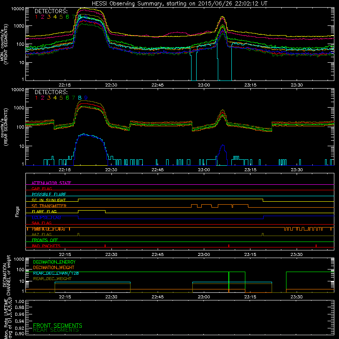Click the DETECTORS: label in the front segments panel

[x=51, y=11]
